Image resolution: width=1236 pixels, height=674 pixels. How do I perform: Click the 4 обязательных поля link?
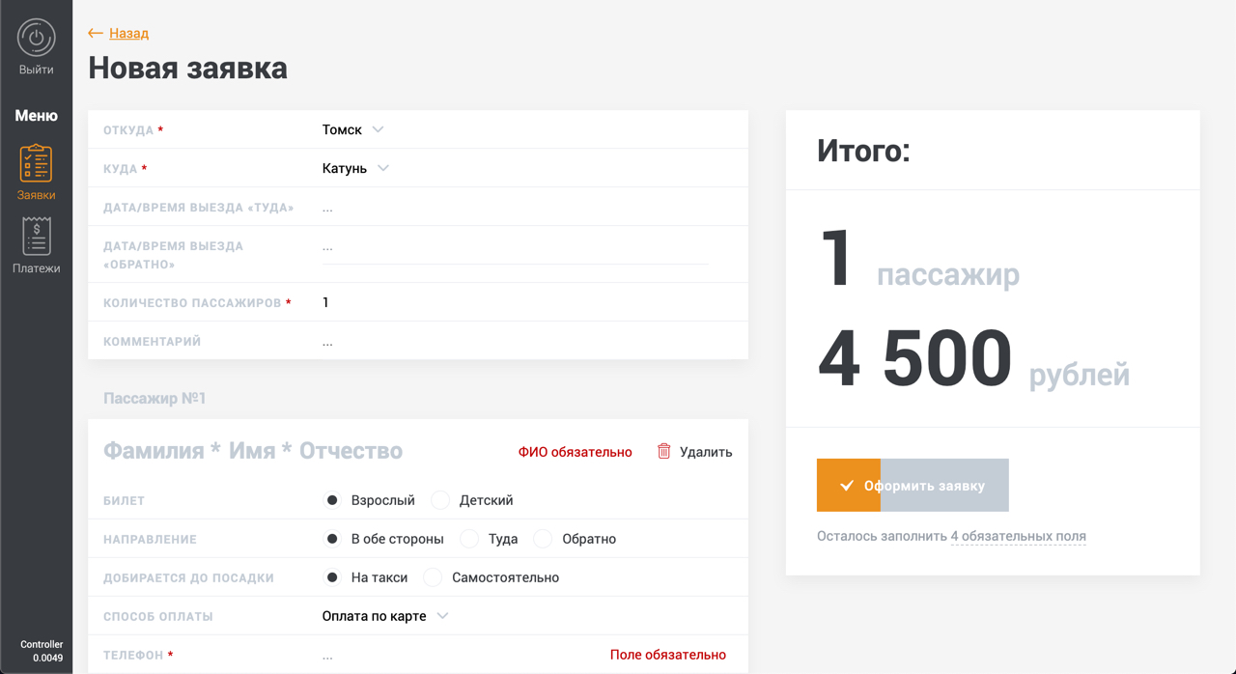click(1018, 536)
